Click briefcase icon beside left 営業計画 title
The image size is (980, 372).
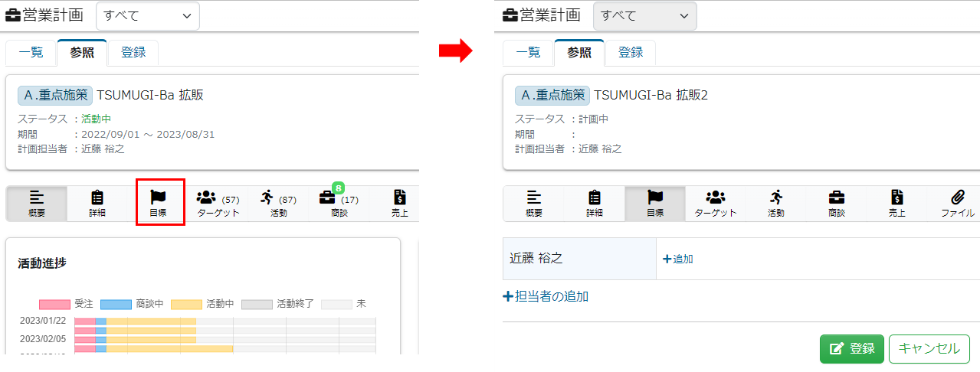[x=14, y=15]
